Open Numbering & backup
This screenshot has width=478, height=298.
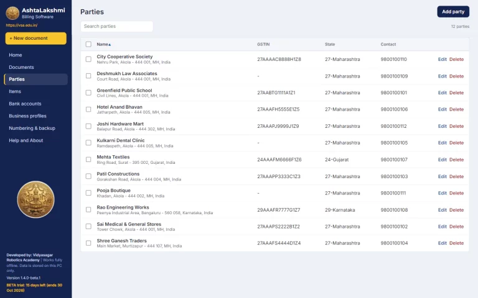[36, 129]
